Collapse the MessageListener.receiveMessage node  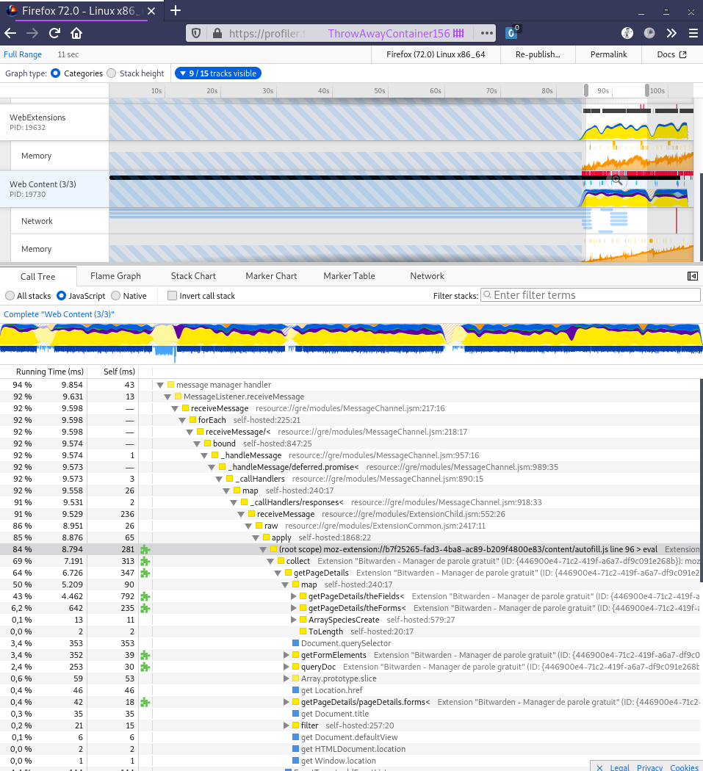tap(167, 397)
